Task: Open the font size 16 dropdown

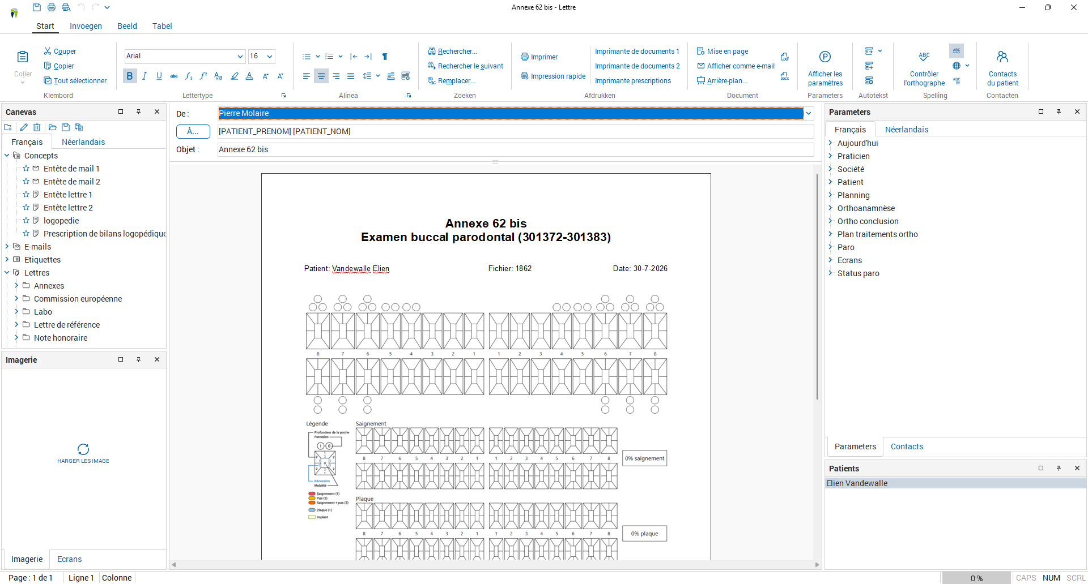Action: 270,56
